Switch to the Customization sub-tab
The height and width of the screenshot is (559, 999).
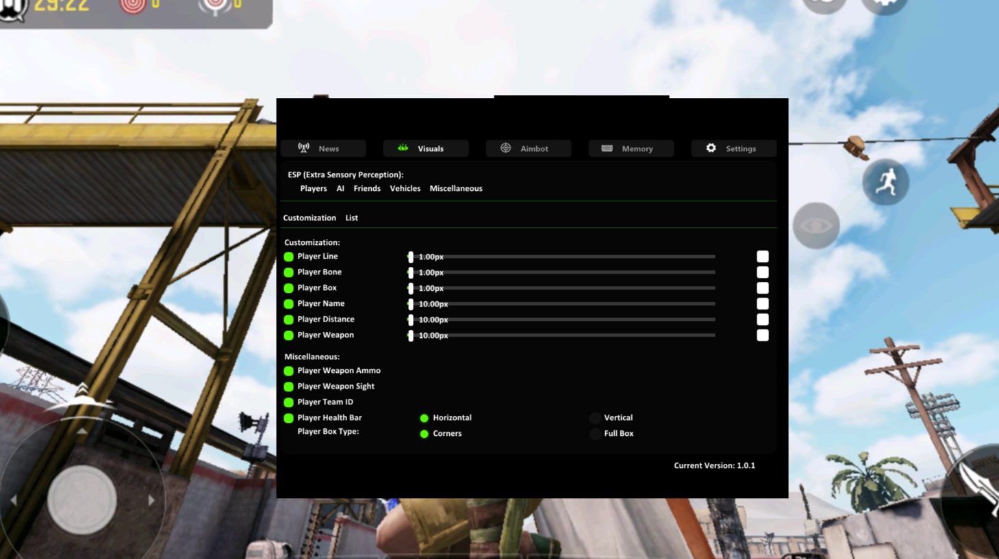pos(309,218)
